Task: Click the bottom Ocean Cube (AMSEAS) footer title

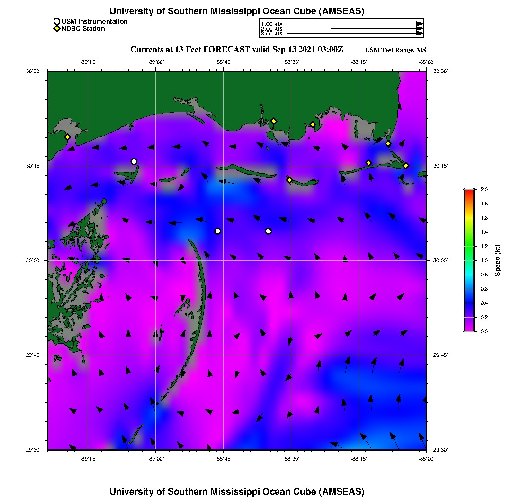Action: tap(237, 491)
